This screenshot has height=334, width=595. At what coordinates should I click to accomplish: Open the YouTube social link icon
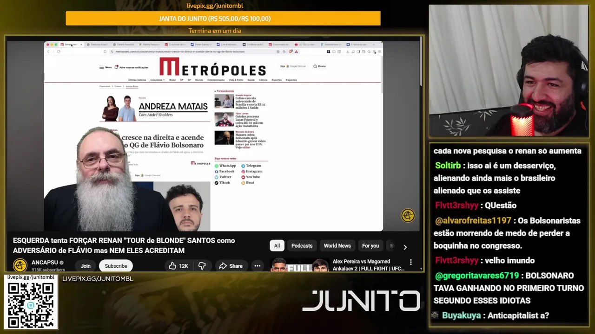(243, 177)
